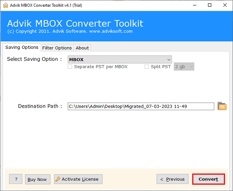Go back with the Previous button
The height and width of the screenshot is (191, 233).
(173, 179)
